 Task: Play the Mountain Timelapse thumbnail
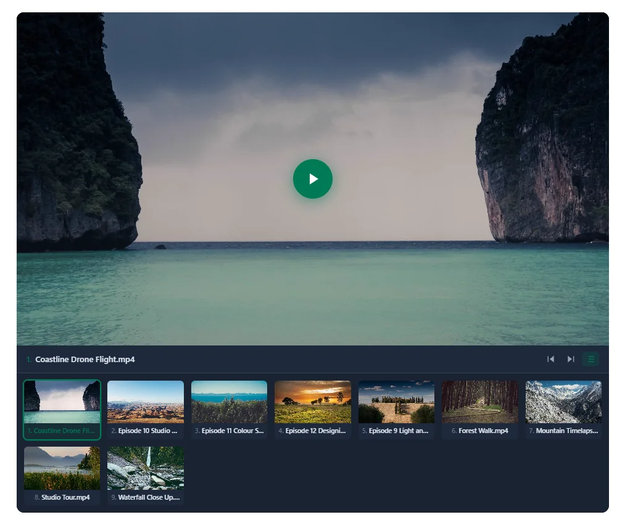(563, 409)
